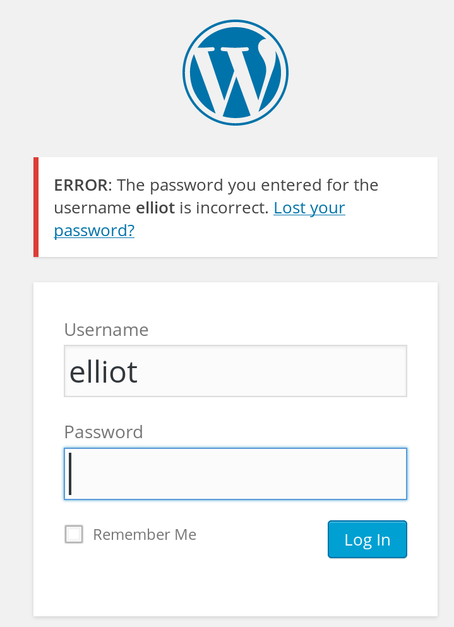Click the typed text 'elliot' in Username box
454x627 pixels.
coord(103,372)
